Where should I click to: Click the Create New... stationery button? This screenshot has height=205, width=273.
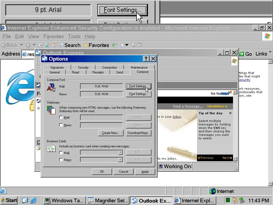111,133
